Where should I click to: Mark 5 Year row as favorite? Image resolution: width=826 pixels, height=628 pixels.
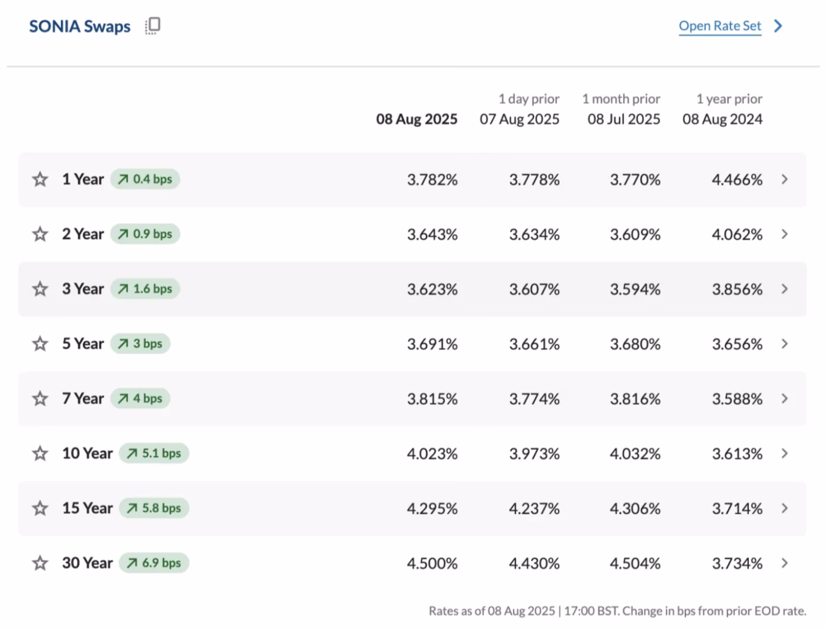pos(40,344)
